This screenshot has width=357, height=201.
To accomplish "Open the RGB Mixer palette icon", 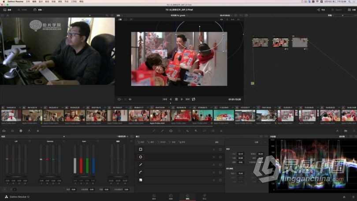I will 29,131.
